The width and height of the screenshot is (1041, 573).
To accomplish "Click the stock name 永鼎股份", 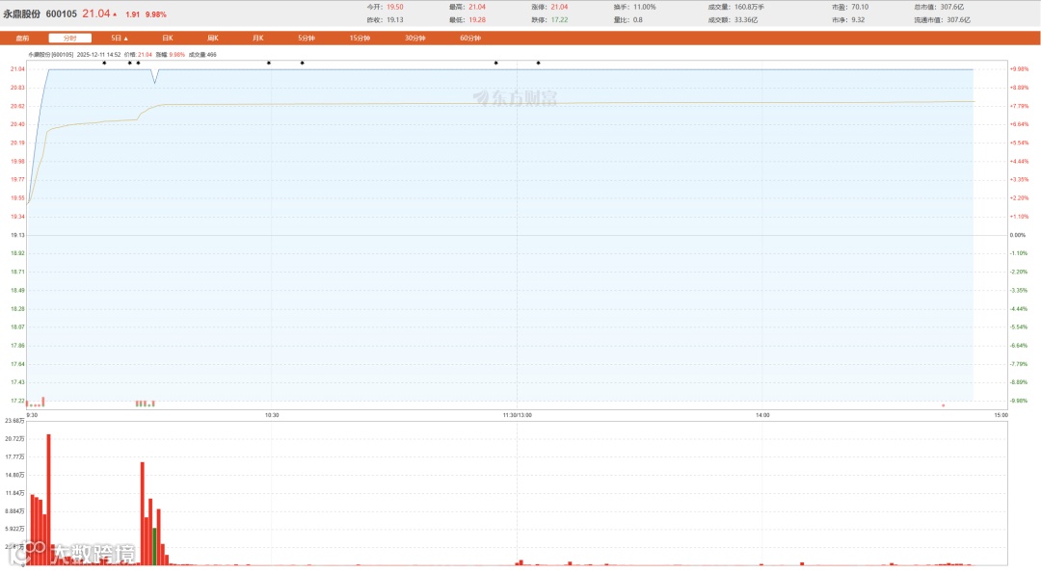I will [22, 13].
